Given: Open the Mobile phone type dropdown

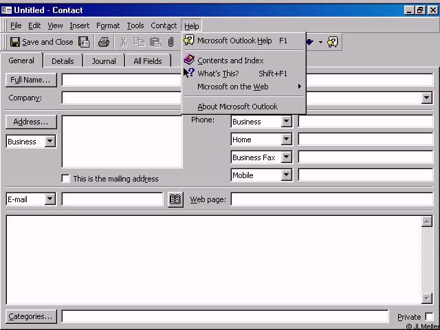Looking at the screenshot, I should [x=286, y=175].
